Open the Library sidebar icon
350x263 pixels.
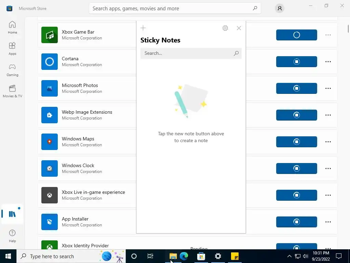coord(12,214)
